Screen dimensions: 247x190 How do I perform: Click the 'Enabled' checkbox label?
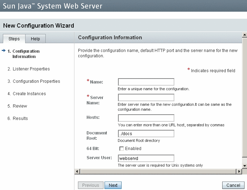133,149
